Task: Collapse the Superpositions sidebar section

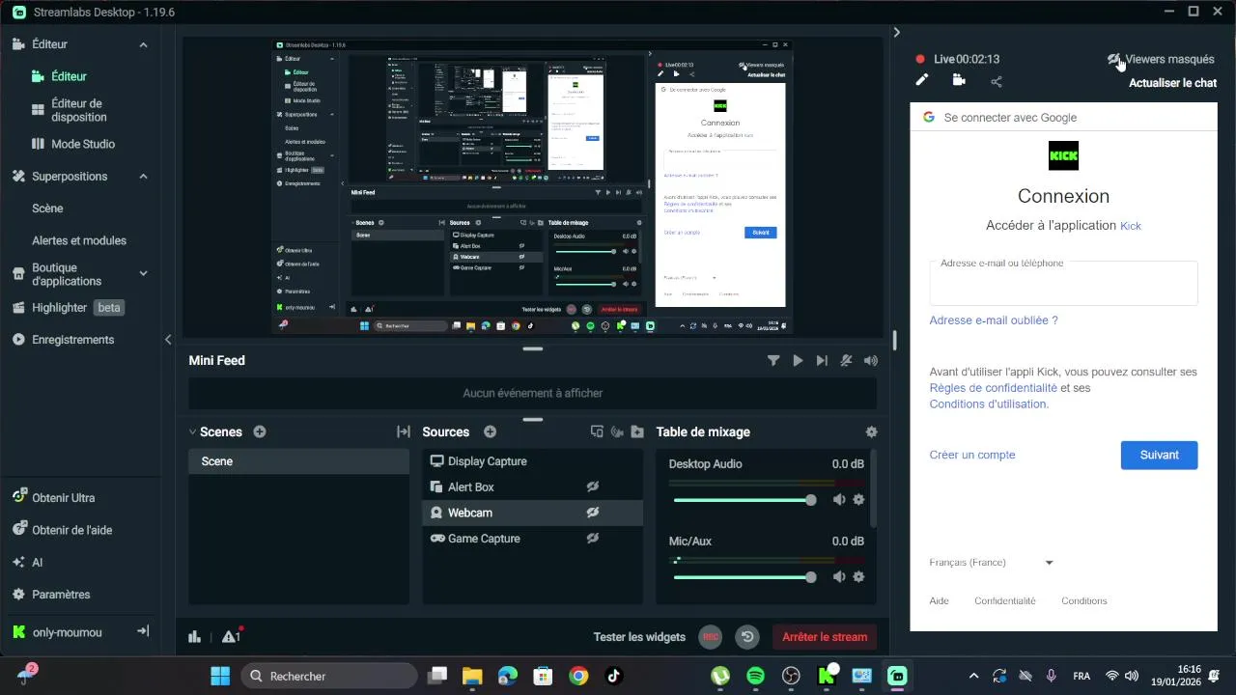Action: pyautogui.click(x=143, y=177)
